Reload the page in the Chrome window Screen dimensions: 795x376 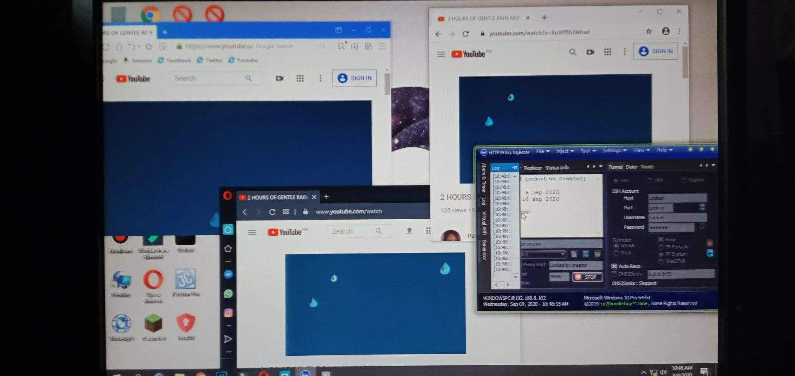[x=465, y=34]
